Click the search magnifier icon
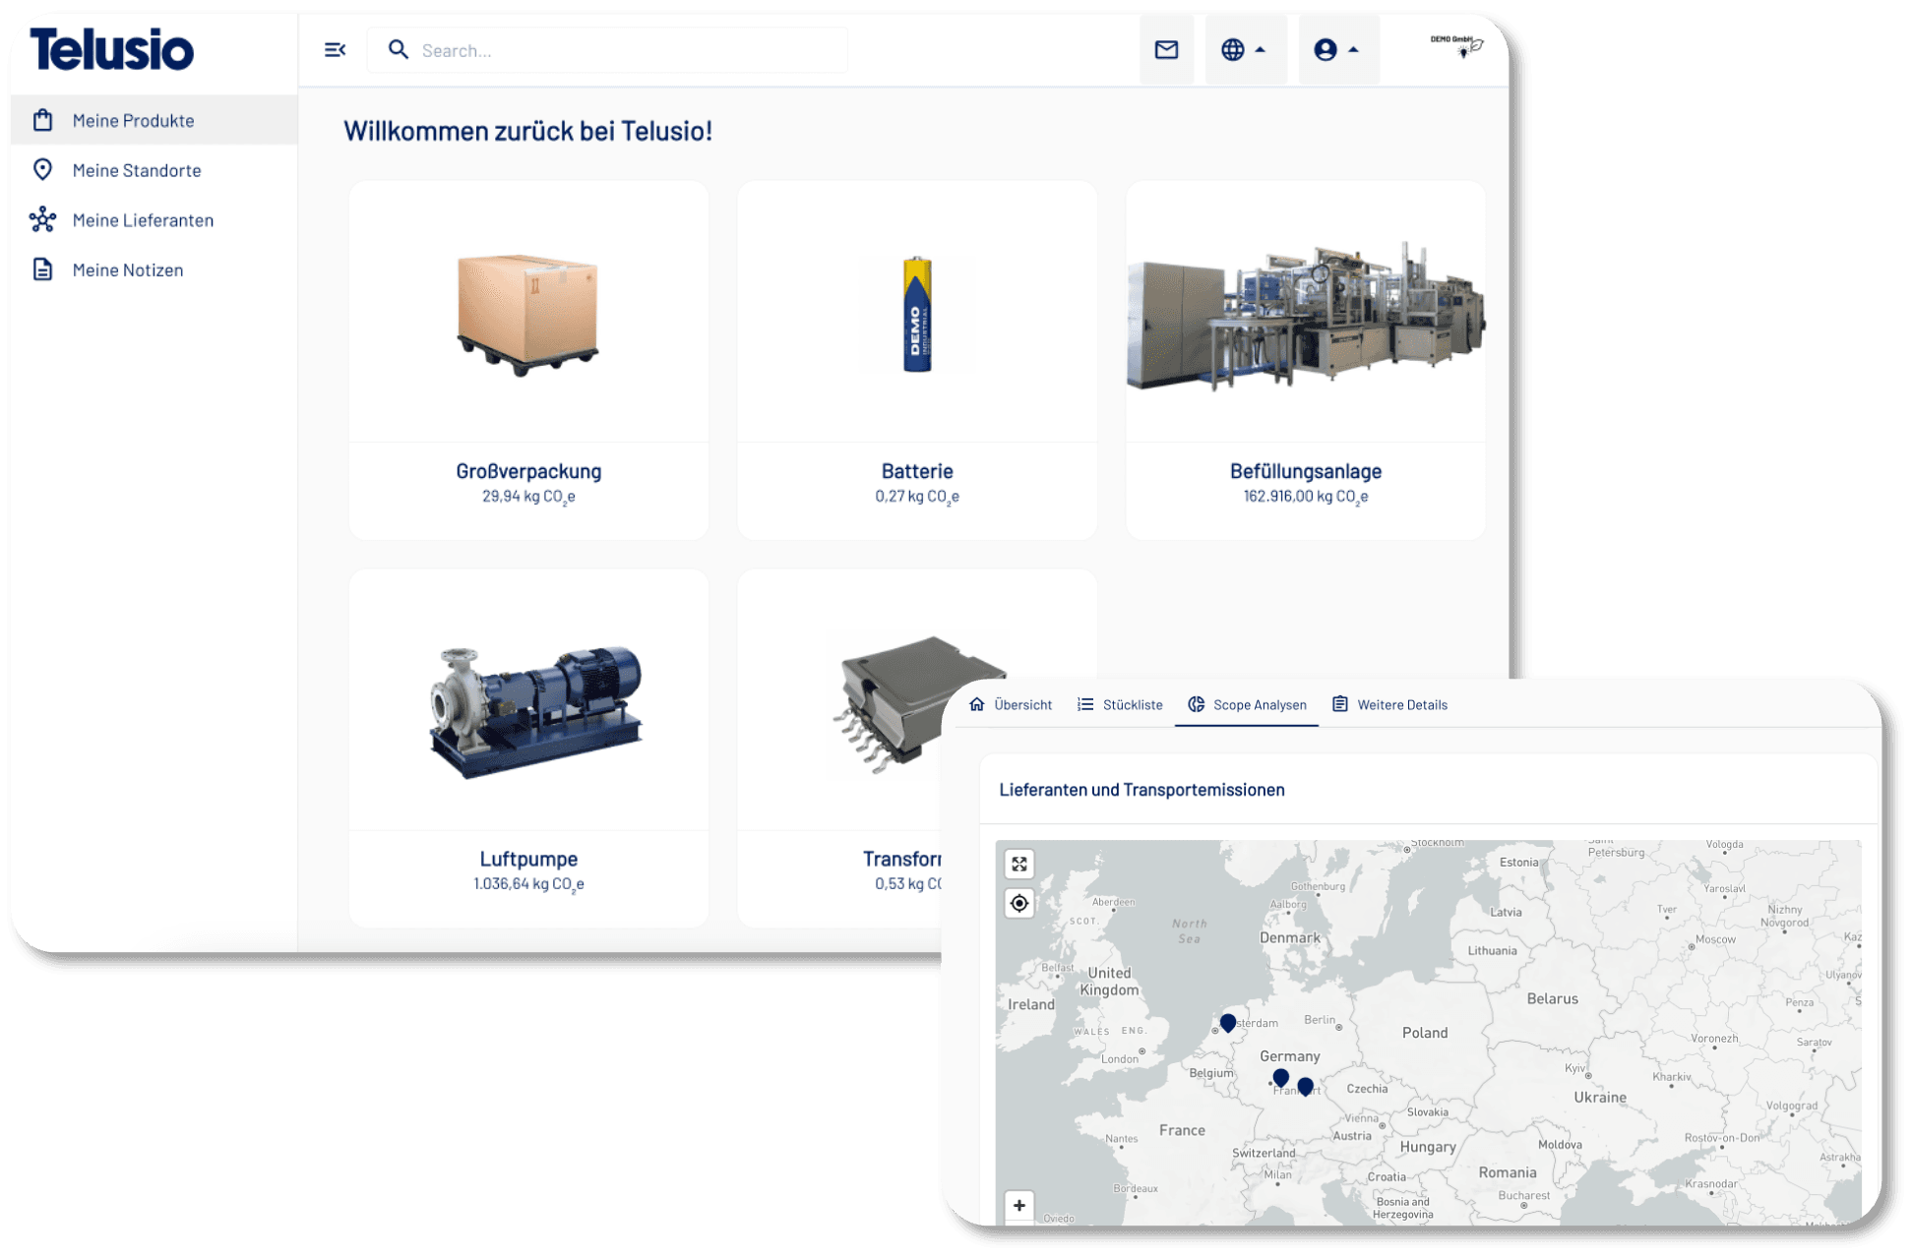The width and height of the screenshot is (1912, 1257). (399, 49)
